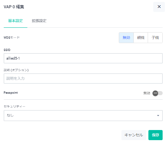Save settings with the 保存 button
Image resolution: width=166 pixels, height=142 pixels.
click(x=156, y=135)
